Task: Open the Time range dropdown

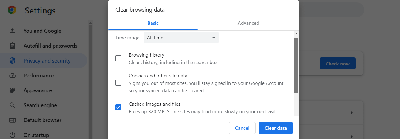Action: click(181, 38)
